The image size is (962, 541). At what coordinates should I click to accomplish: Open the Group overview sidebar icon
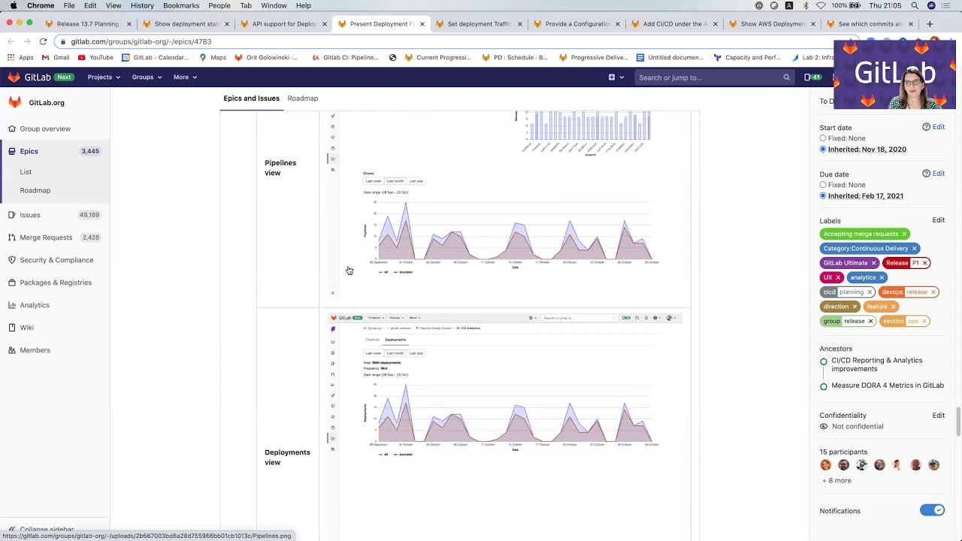coord(12,128)
